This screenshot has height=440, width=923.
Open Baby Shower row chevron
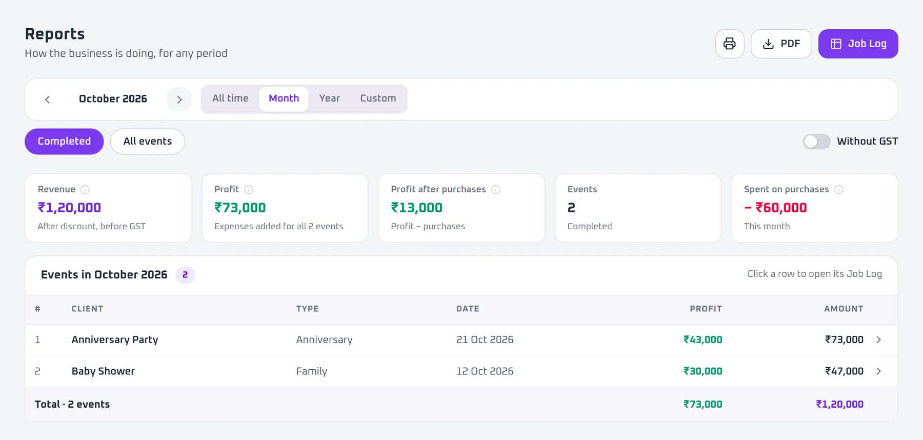point(879,371)
